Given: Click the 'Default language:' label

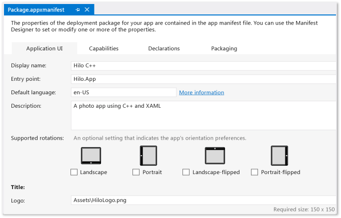Looking at the screenshot, I should click(x=33, y=92).
